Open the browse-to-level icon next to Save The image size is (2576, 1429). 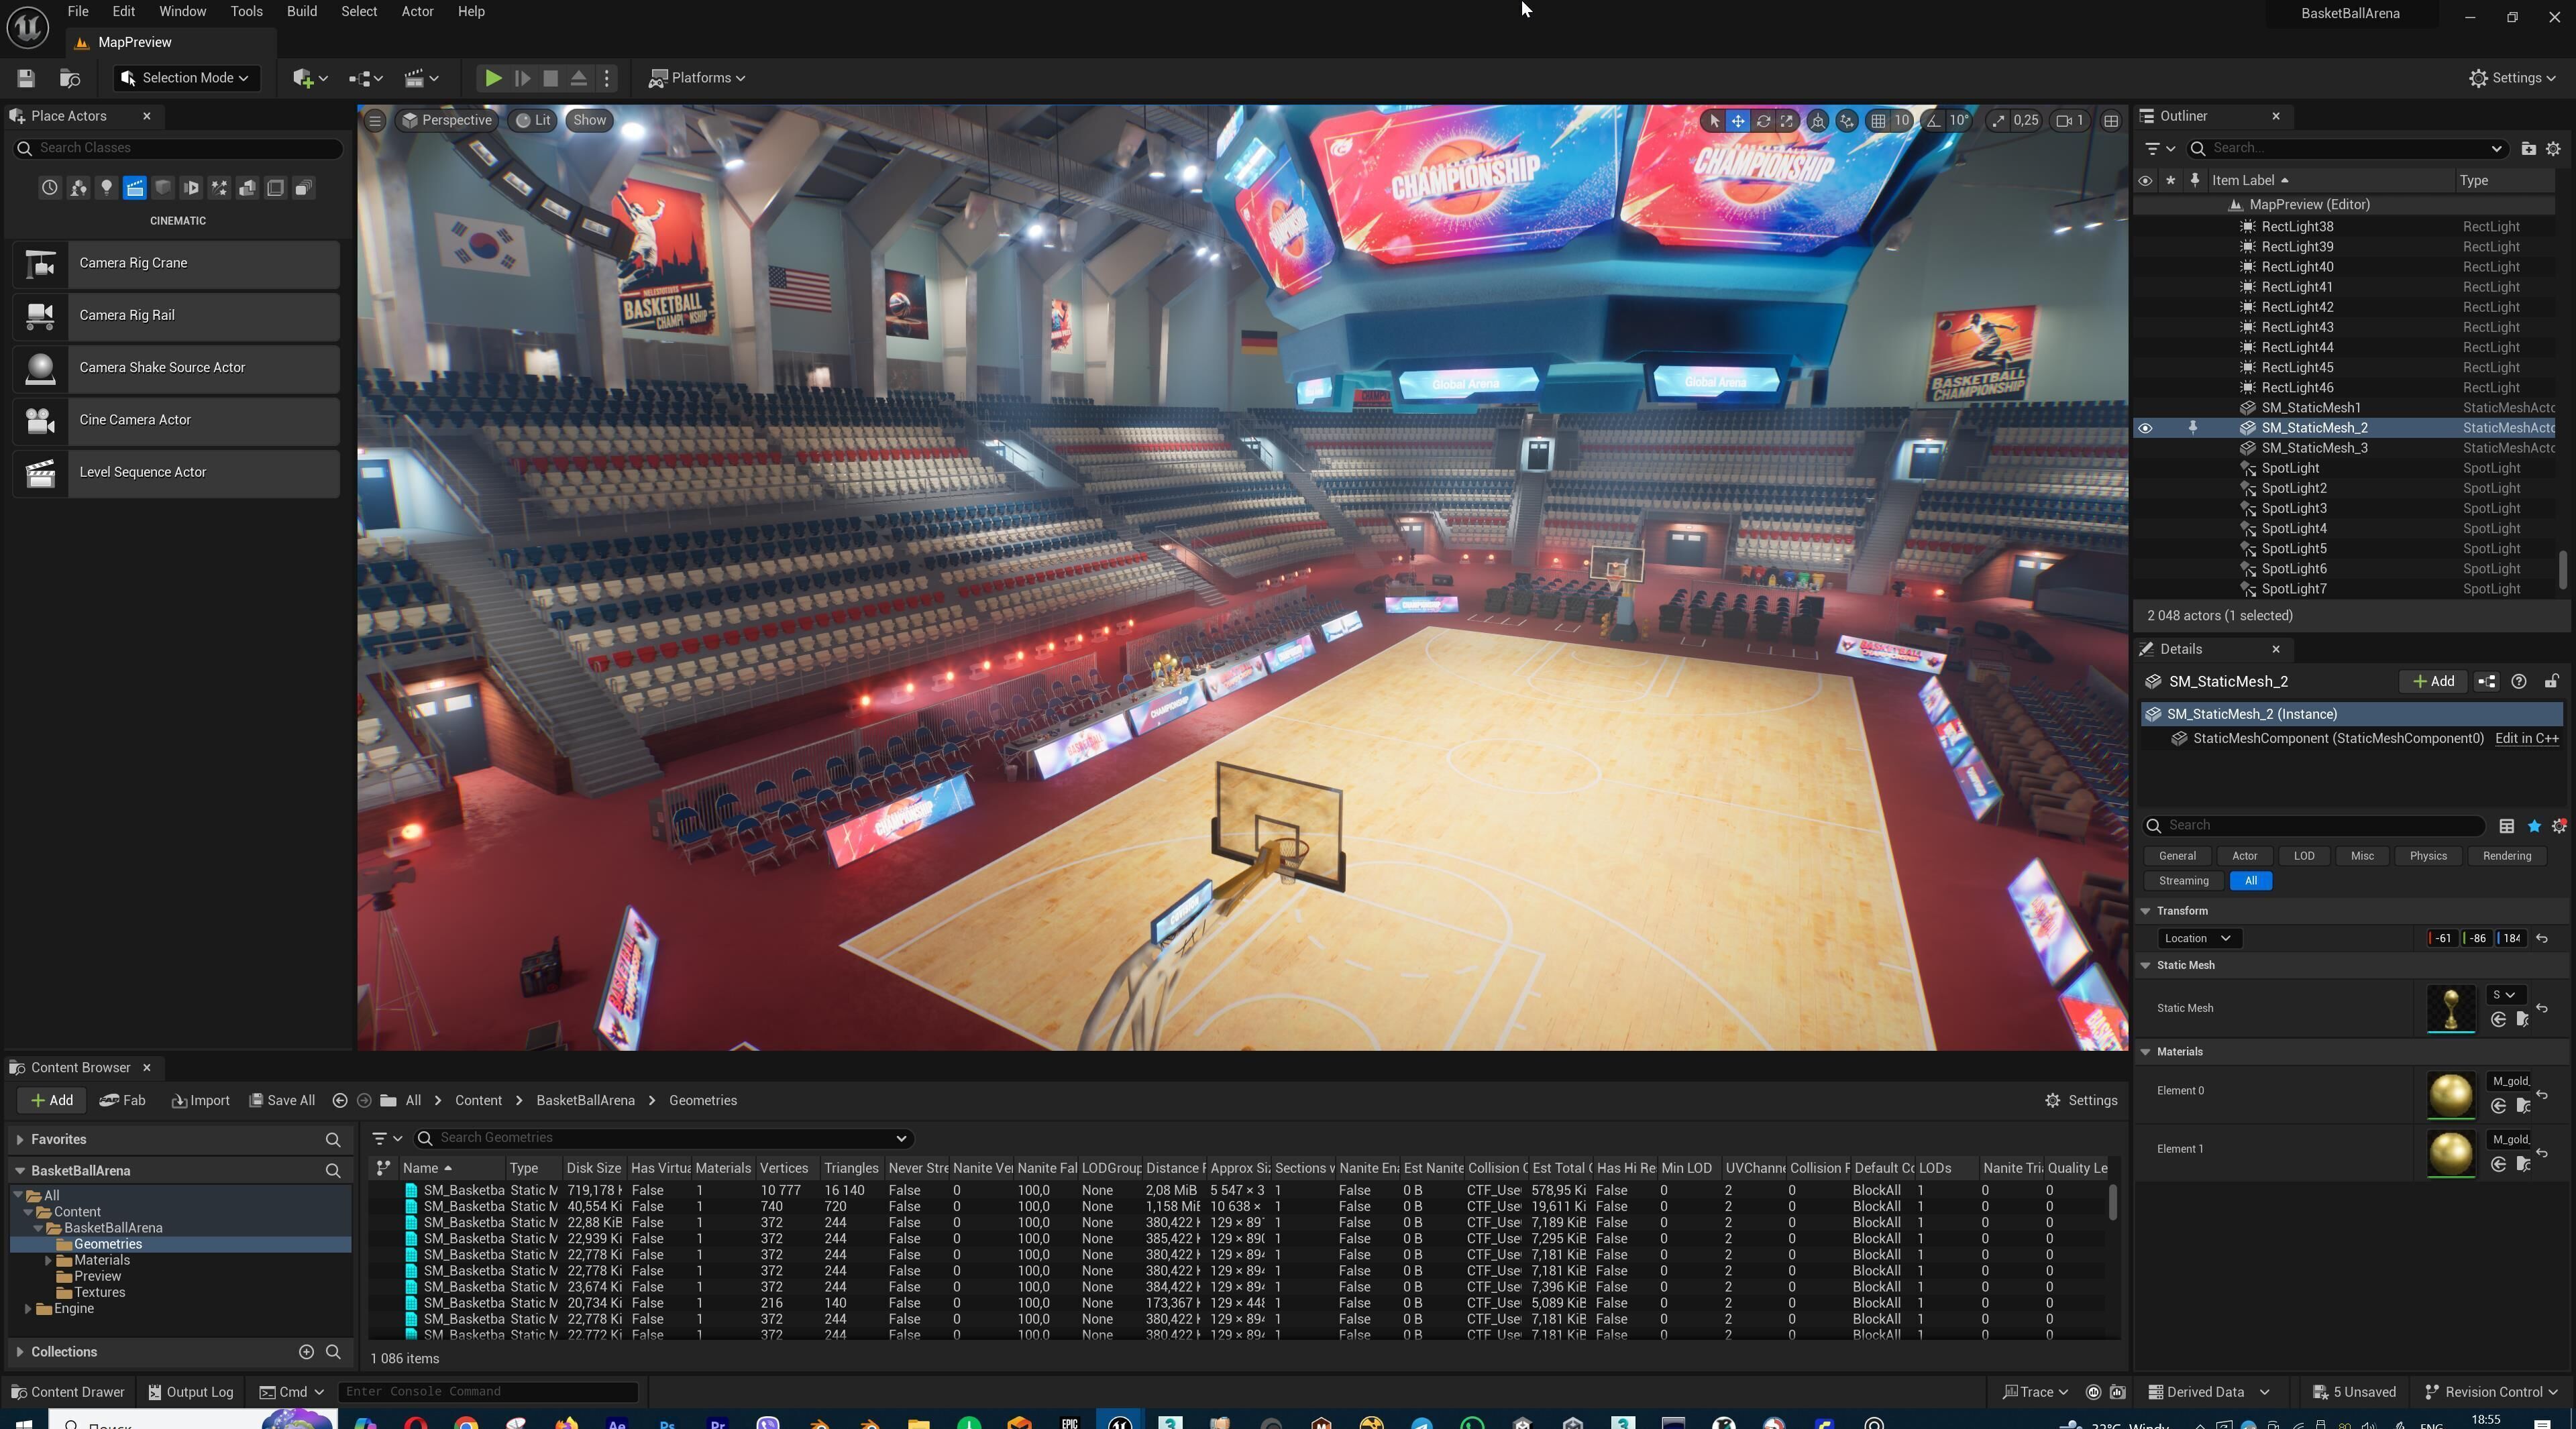tap(70, 78)
